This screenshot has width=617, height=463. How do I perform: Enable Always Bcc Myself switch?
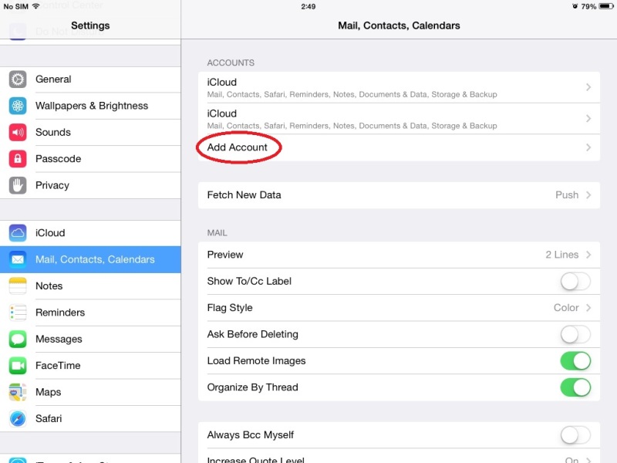click(575, 435)
